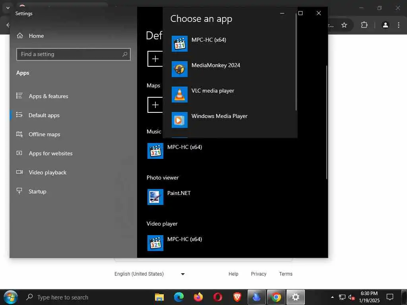Maximize the Settings window
The height and width of the screenshot is (305, 407).
tap(300, 13)
